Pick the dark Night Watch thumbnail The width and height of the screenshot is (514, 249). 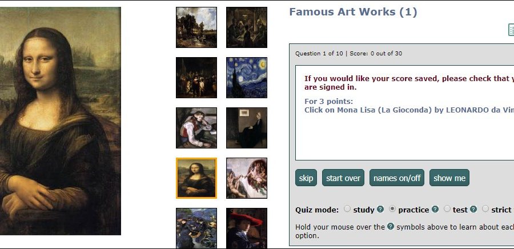pos(196,78)
